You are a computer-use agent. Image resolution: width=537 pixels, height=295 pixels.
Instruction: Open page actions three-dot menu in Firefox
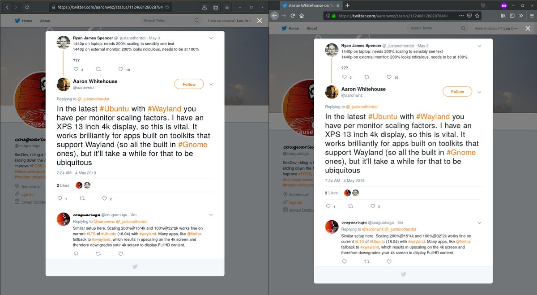(x=461, y=15)
